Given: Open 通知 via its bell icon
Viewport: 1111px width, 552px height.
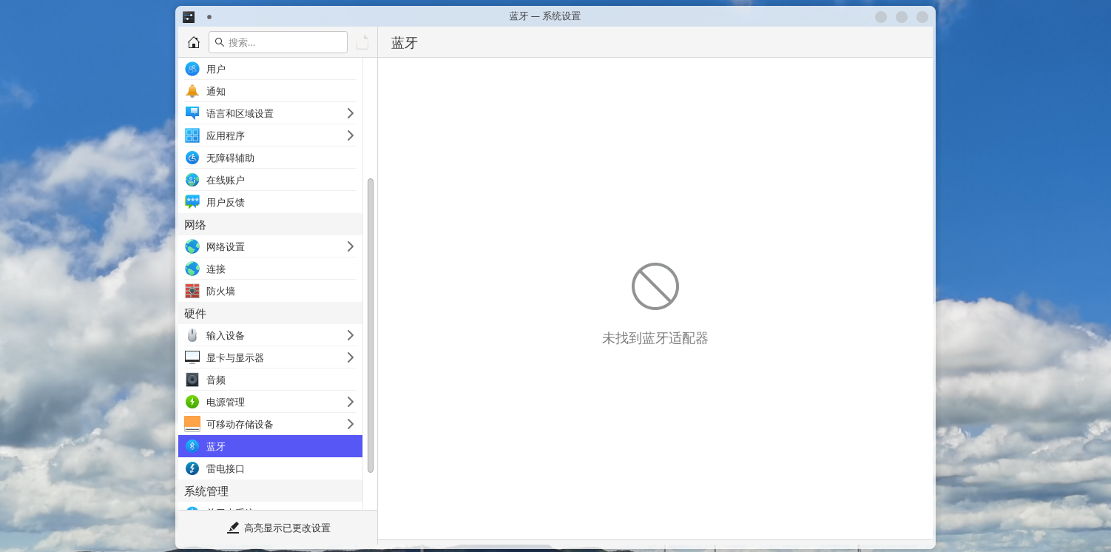Looking at the screenshot, I should 192,91.
